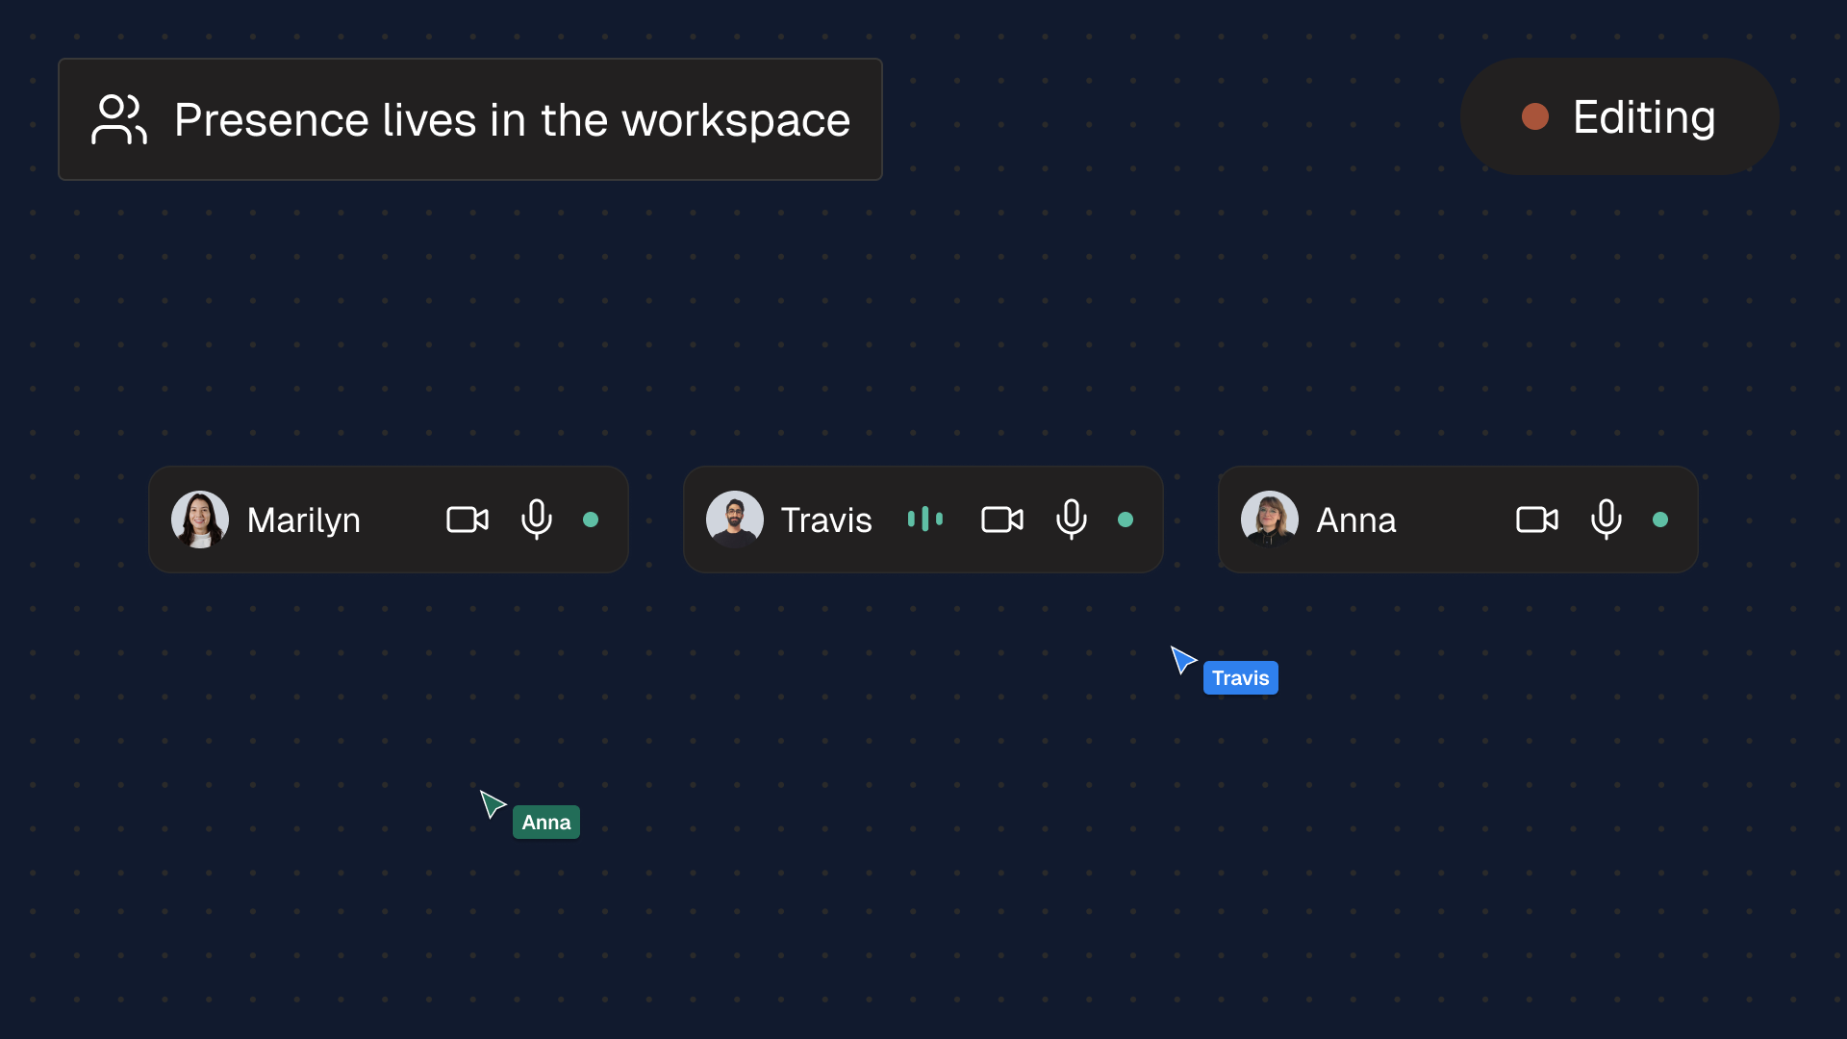Toggle Marilyn's microphone icon
1847x1039 pixels.
pyautogui.click(x=537, y=519)
